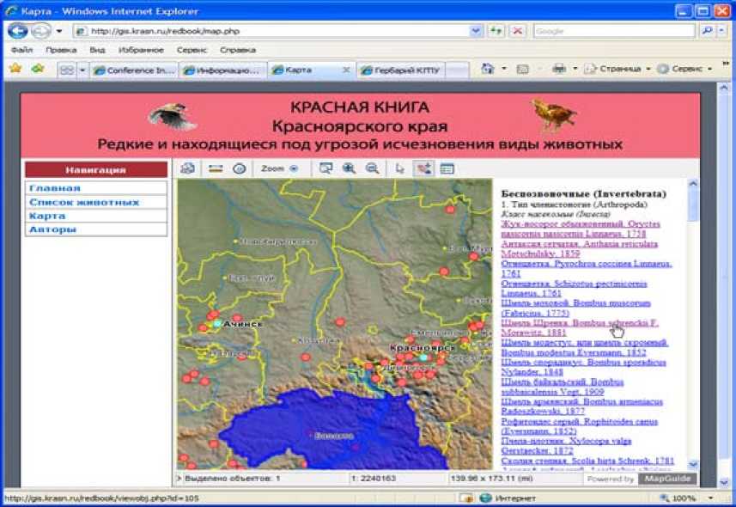Click the Quick Tabs icon
The height and width of the screenshot is (507, 736).
[67, 70]
